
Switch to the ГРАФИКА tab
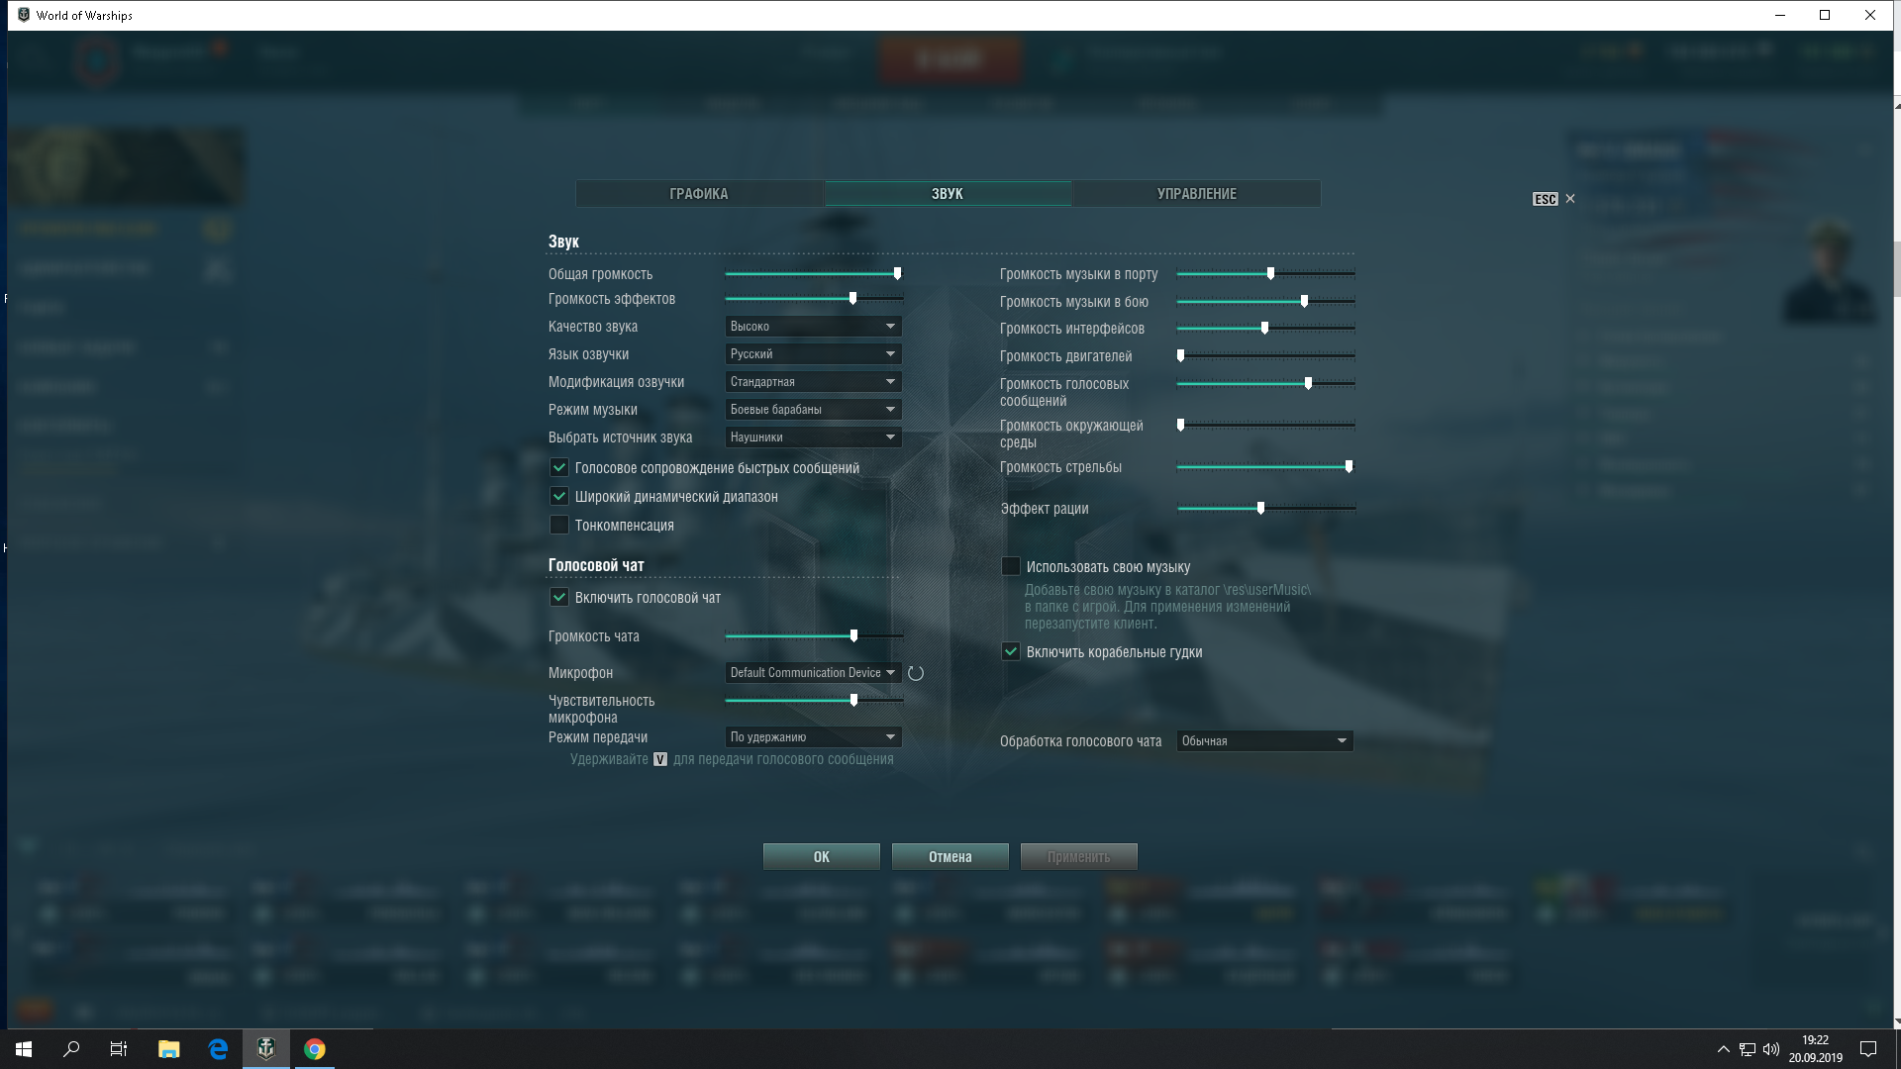(x=699, y=194)
